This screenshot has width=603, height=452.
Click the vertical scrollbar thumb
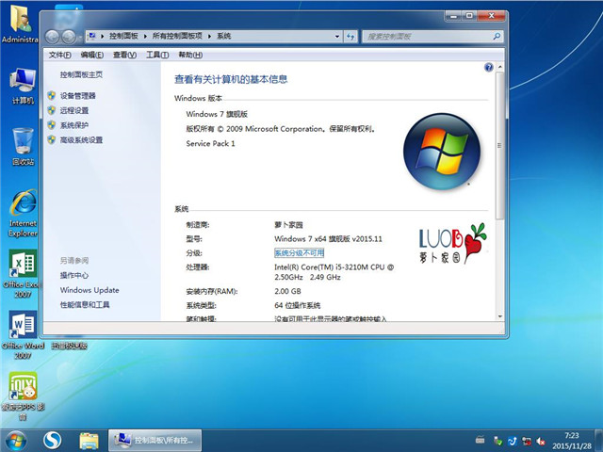(500, 145)
